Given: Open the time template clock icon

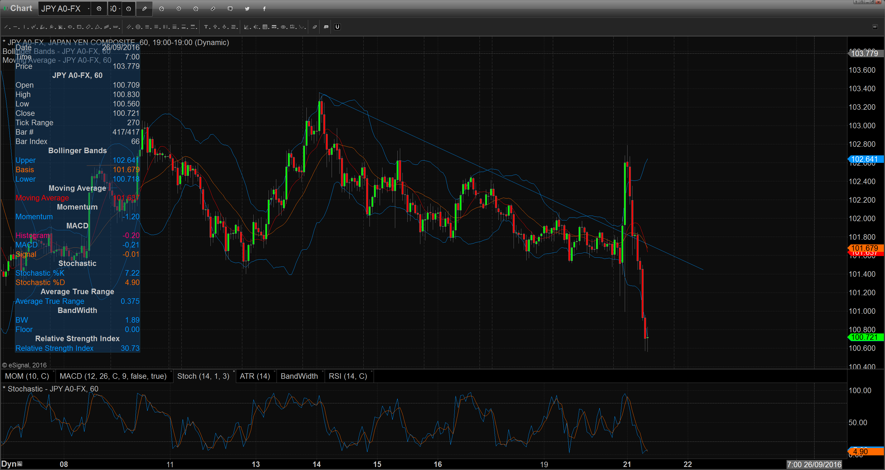Looking at the screenshot, I should tap(129, 9).
